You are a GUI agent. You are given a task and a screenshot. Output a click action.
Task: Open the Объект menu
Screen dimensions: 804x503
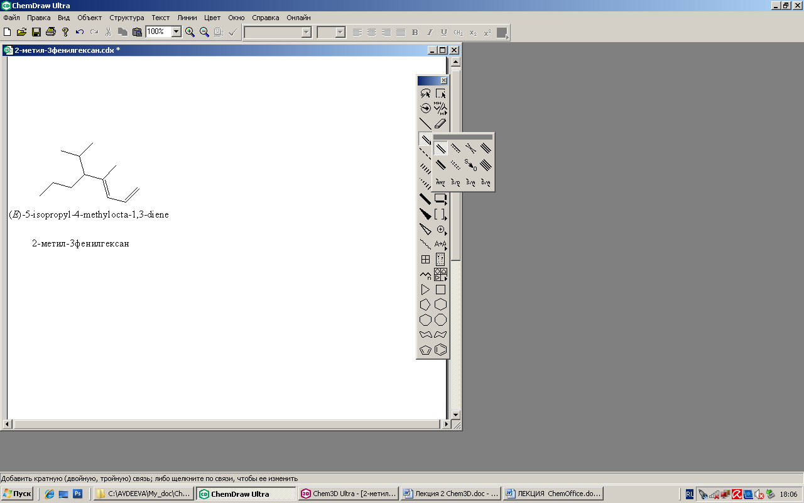coord(90,18)
